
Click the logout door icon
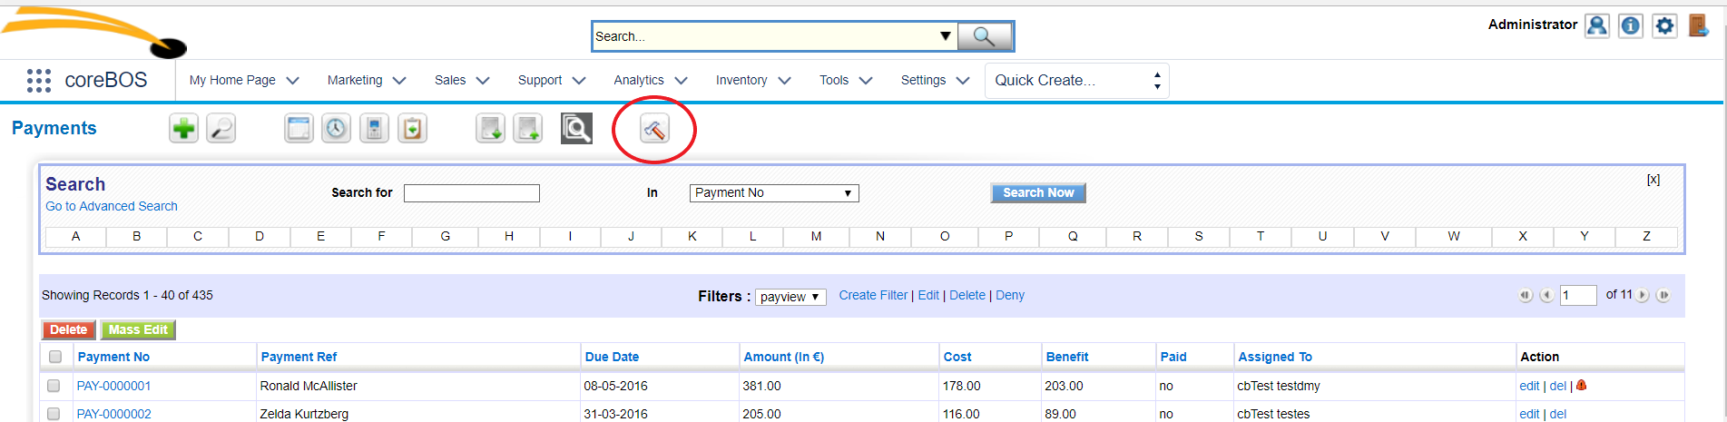pyautogui.click(x=1698, y=25)
